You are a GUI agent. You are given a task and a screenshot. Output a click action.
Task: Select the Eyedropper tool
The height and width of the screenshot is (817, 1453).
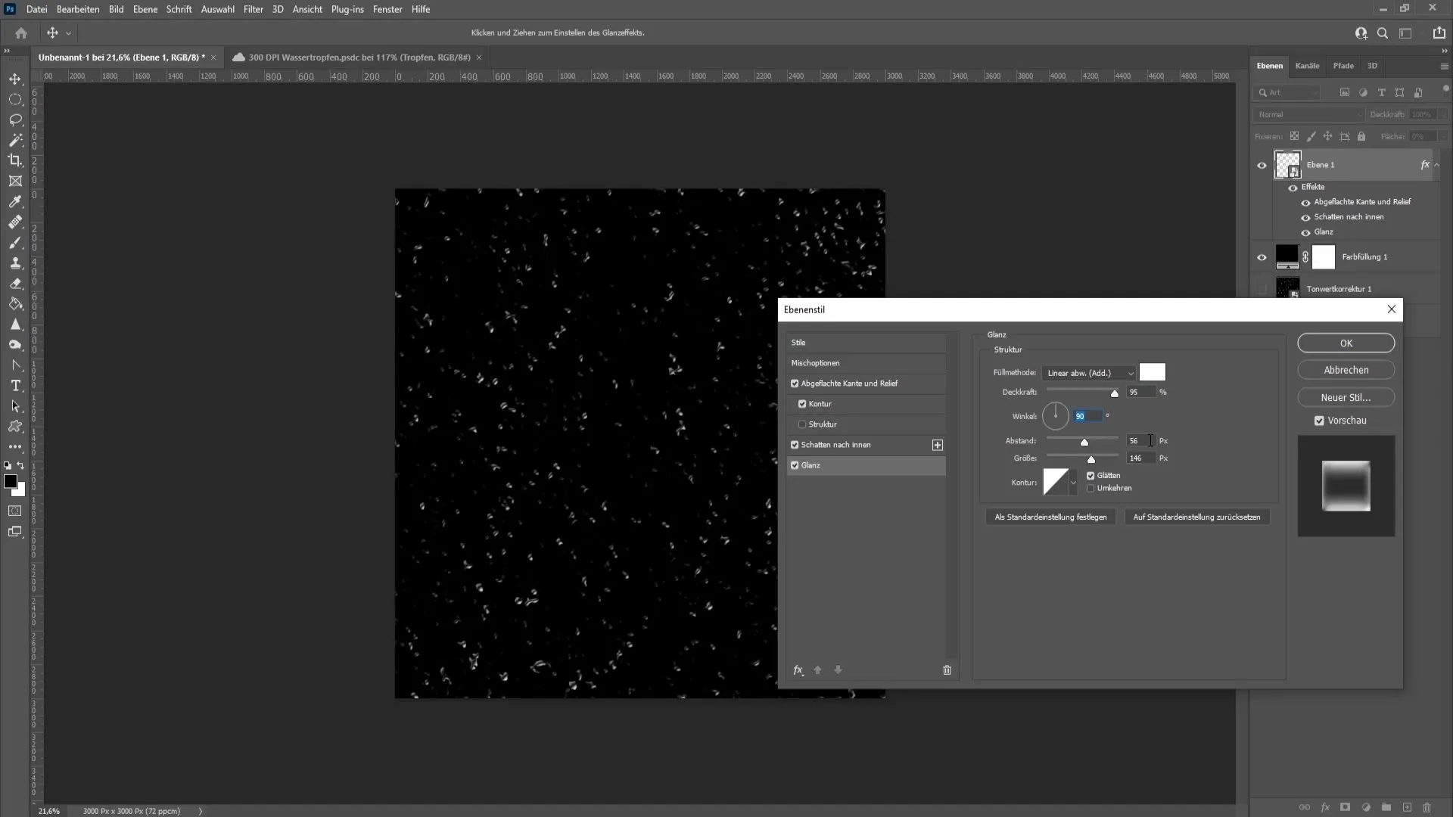click(15, 202)
